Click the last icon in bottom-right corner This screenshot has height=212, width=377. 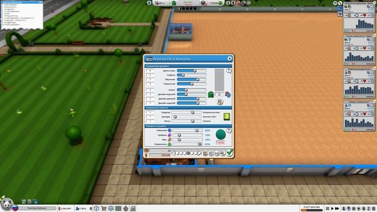[x=374, y=208]
